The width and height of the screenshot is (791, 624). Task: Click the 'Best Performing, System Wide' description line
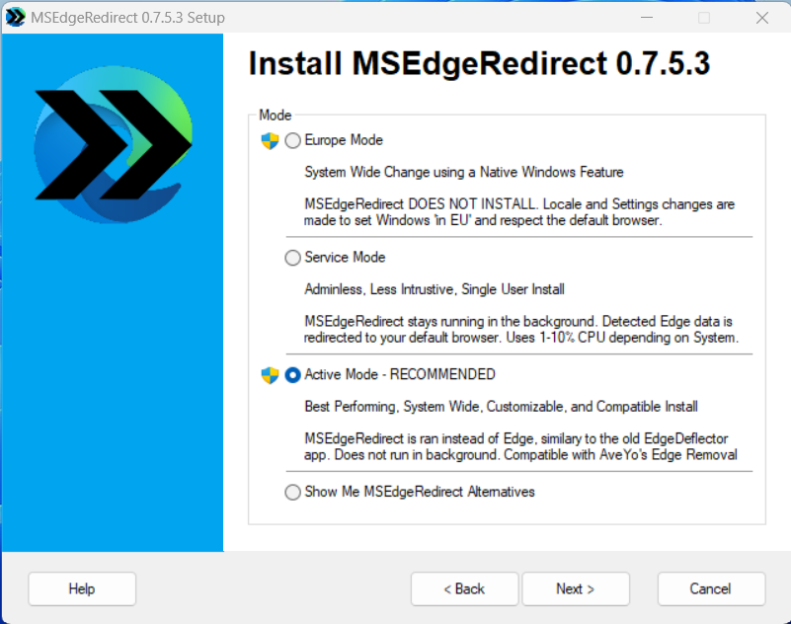(x=501, y=406)
